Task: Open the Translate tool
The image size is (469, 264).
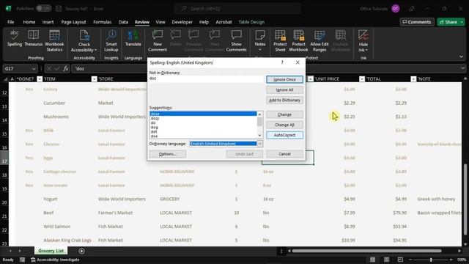Action: tap(133, 38)
